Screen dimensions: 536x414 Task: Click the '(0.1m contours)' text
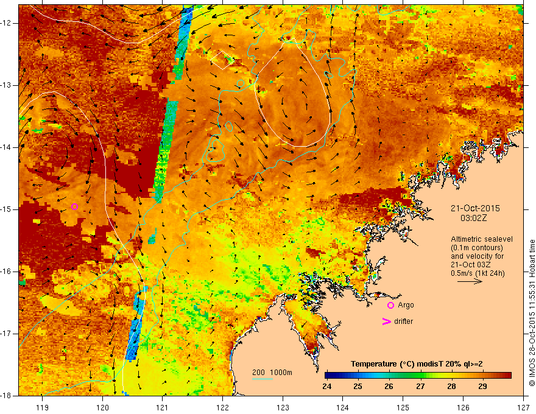(477, 248)
